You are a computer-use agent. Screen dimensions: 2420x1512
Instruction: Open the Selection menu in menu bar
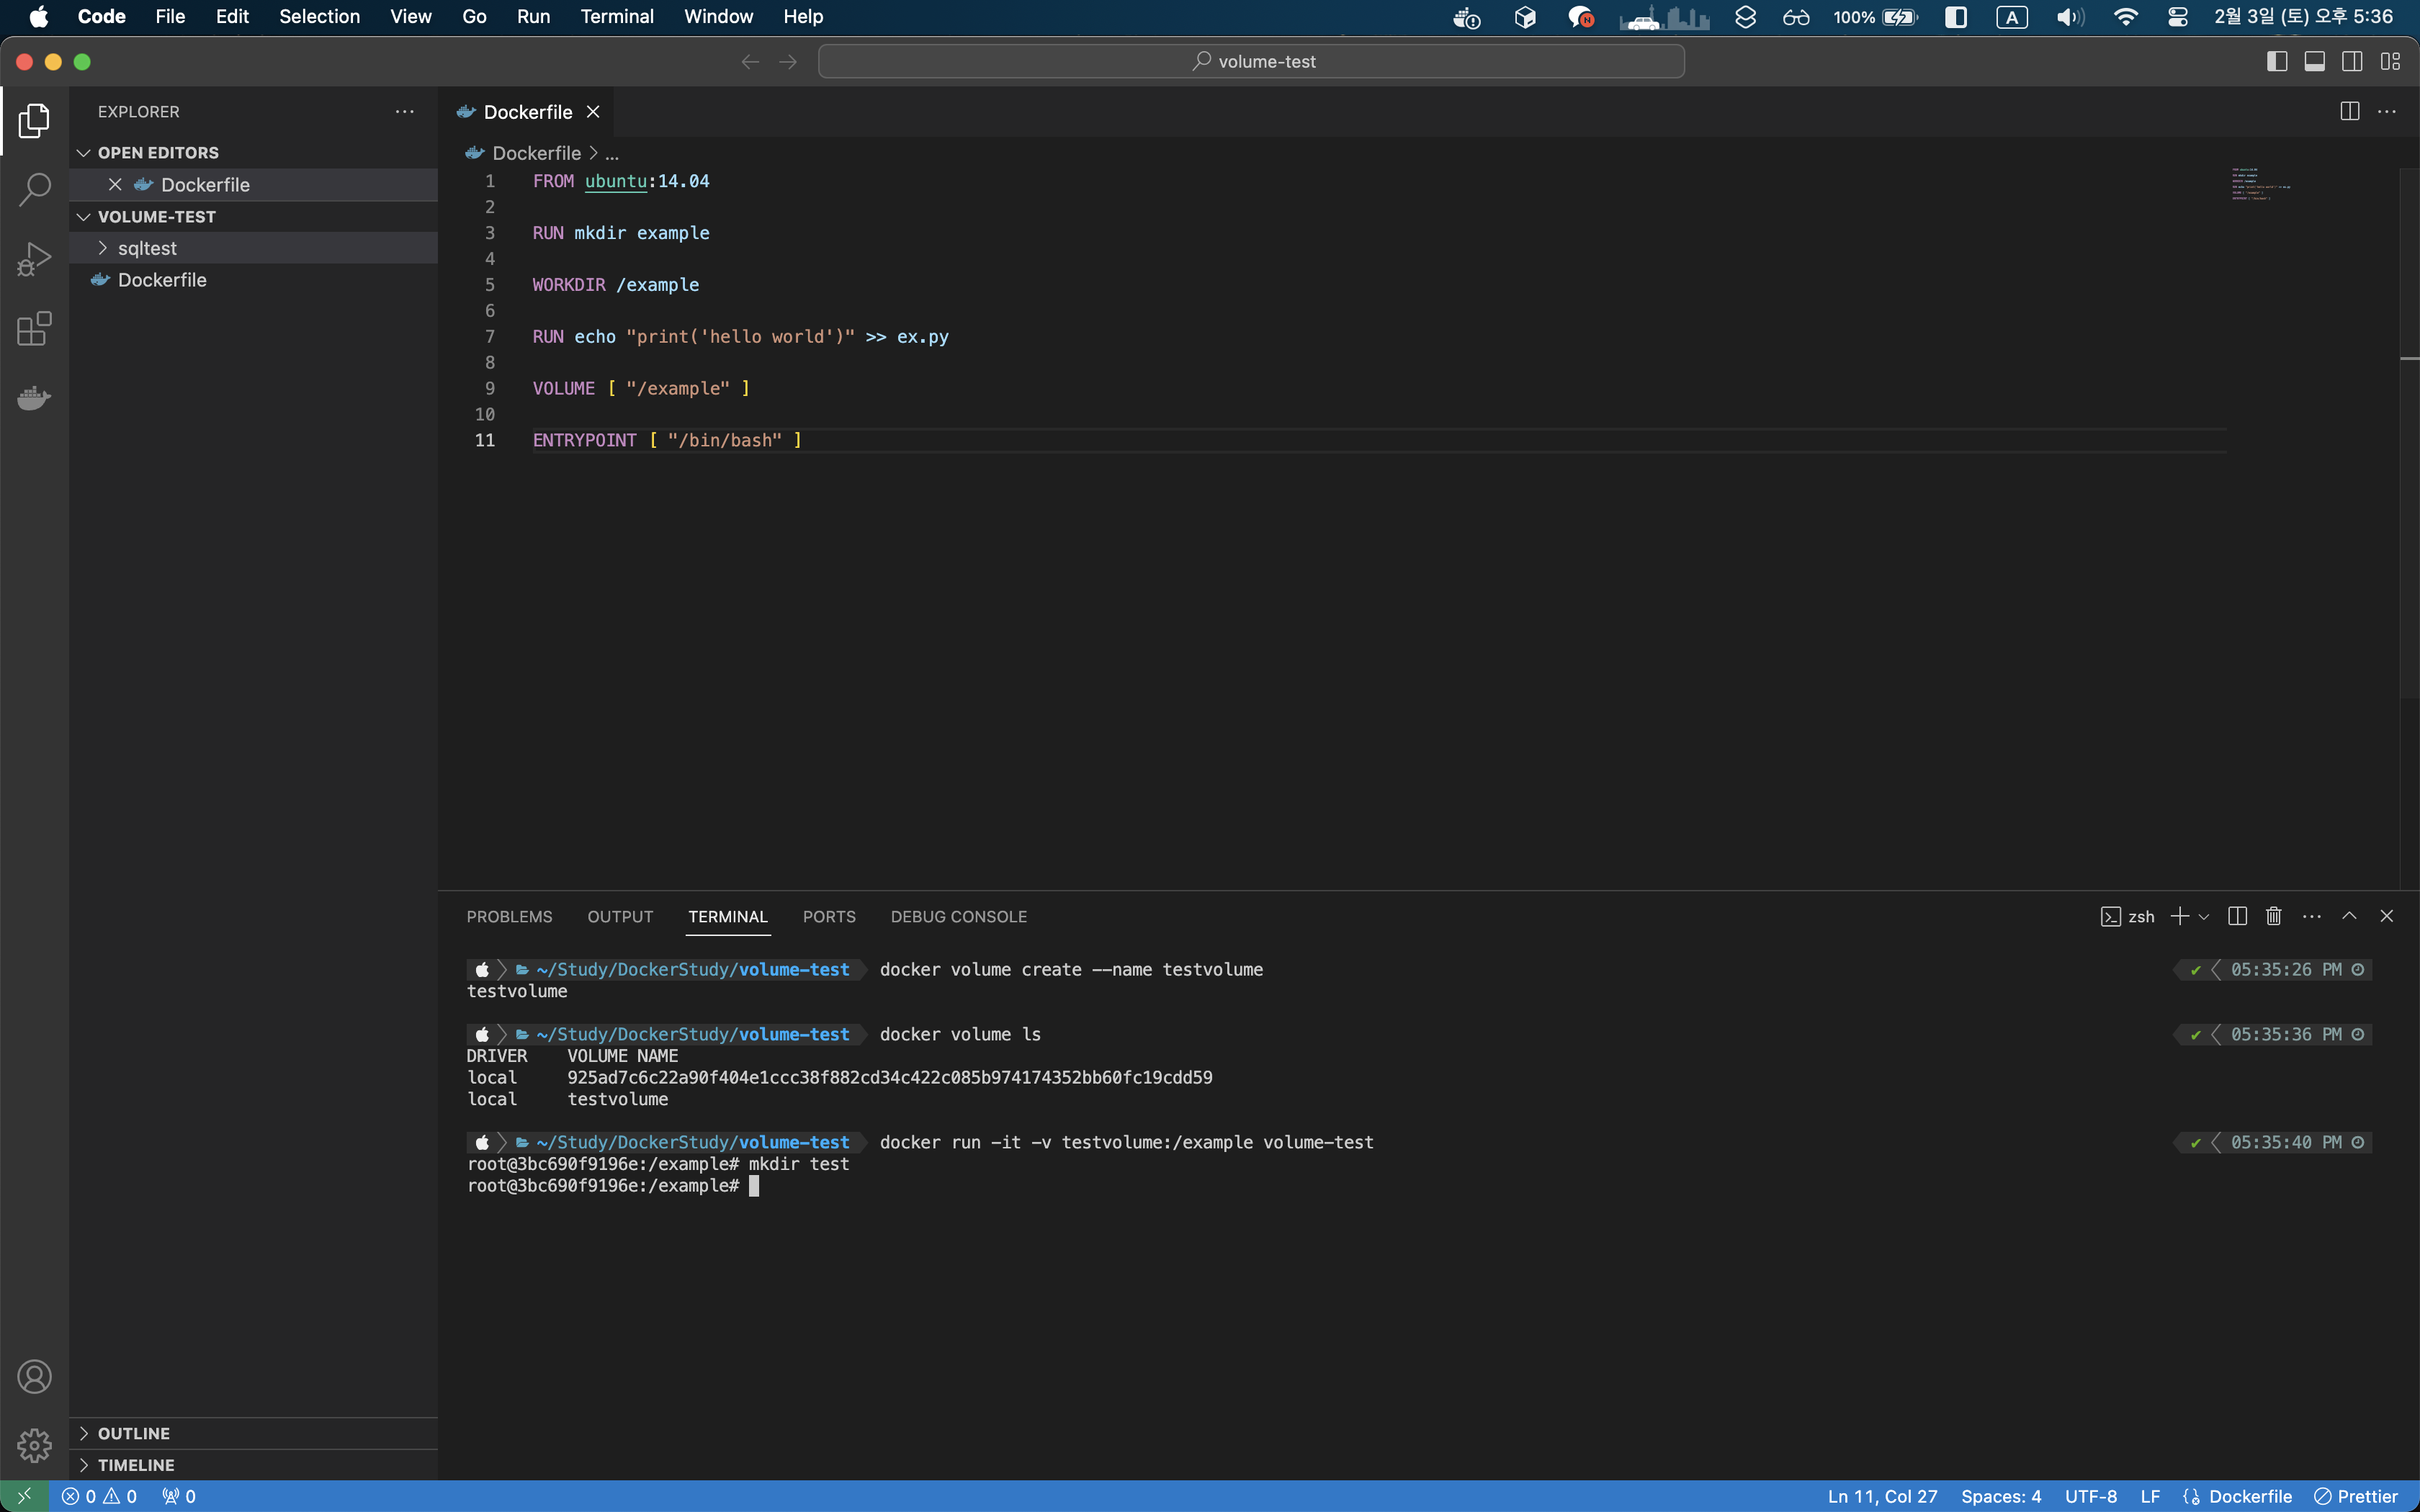pos(319,17)
